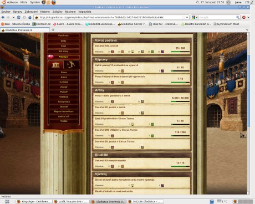Open Magus Hermeticus in the sidebar
The width and height of the screenshot is (255, 204).
point(64,111)
